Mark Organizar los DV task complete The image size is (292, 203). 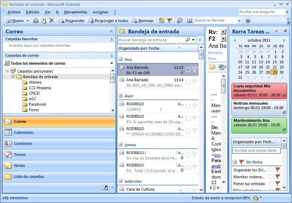click(272, 170)
